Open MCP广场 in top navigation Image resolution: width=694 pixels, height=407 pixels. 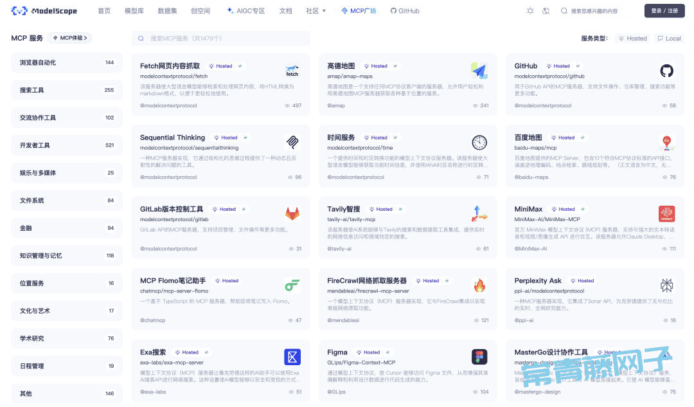coord(359,11)
